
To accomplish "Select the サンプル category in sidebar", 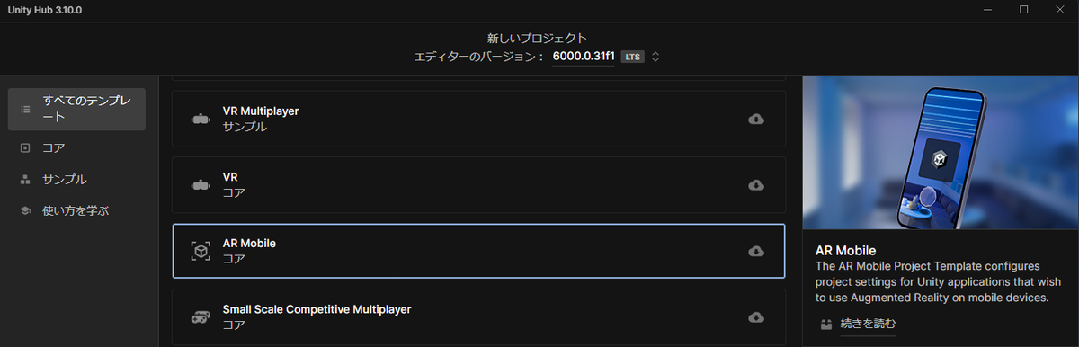I will click(x=76, y=179).
